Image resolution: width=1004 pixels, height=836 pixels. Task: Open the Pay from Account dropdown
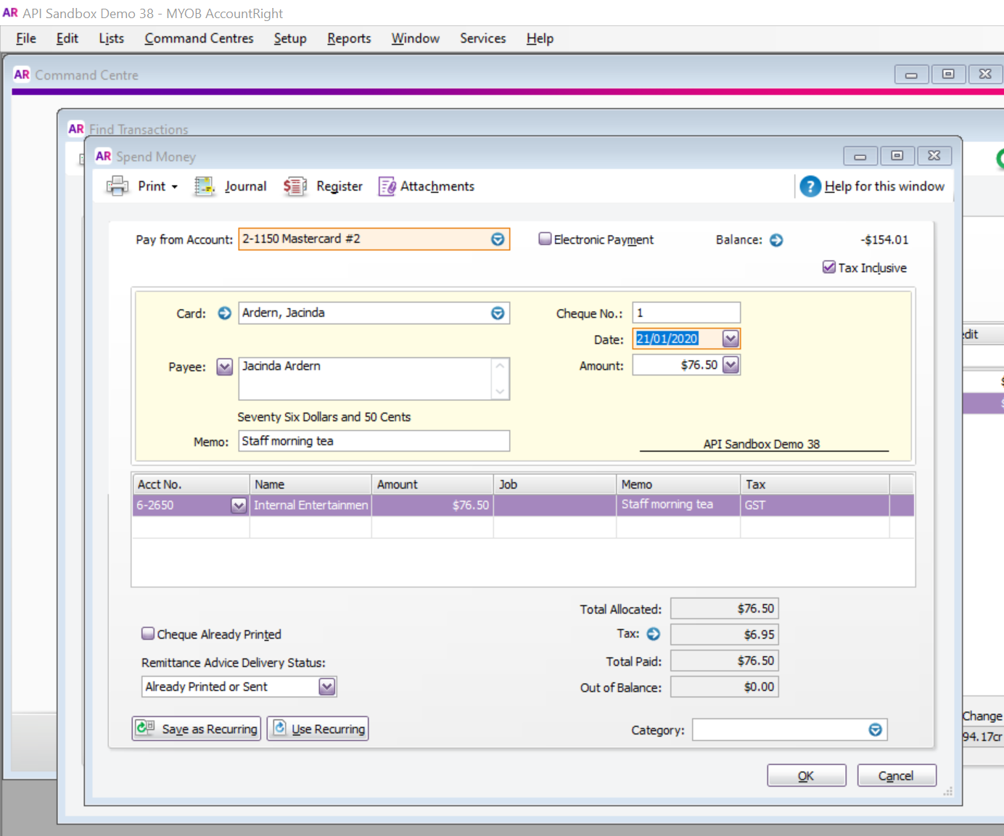click(498, 239)
